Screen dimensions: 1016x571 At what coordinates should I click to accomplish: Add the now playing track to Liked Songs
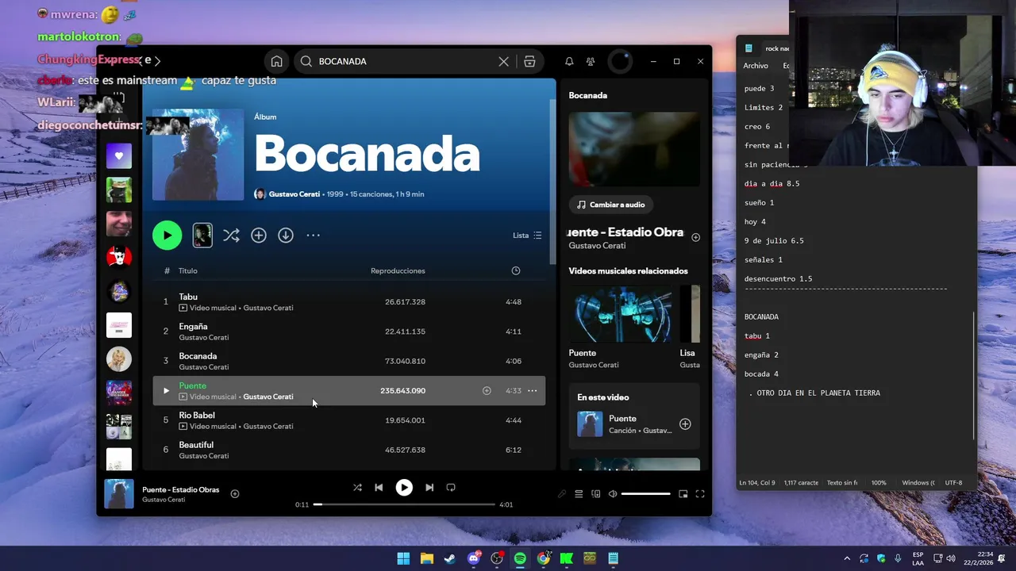(235, 493)
